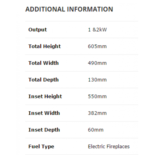Select the Total Depth label
155x155 pixels.
(x=43, y=80)
